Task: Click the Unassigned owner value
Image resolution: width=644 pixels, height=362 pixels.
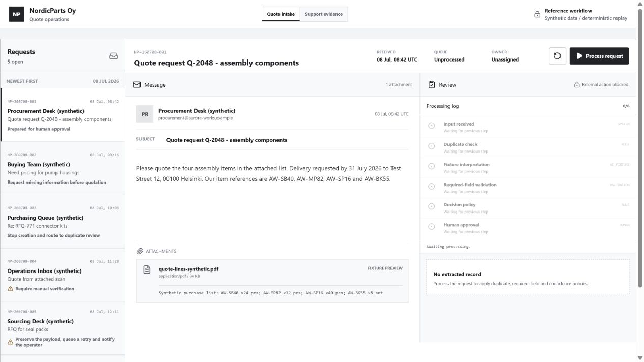Action: point(505,59)
